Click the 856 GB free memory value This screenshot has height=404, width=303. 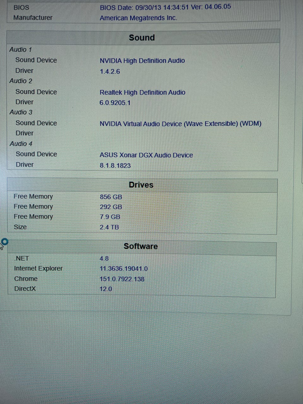(111, 197)
